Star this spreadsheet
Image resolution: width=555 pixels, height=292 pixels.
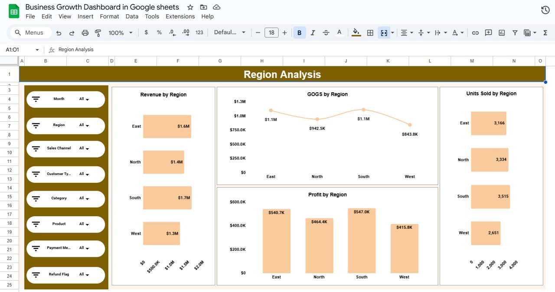(x=190, y=7)
